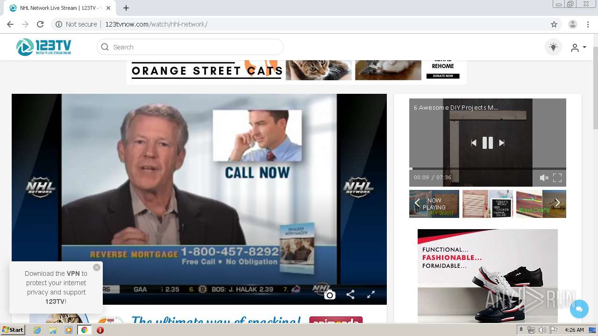
Task: Click the Chrome taskbar icon
Action: coord(85,330)
